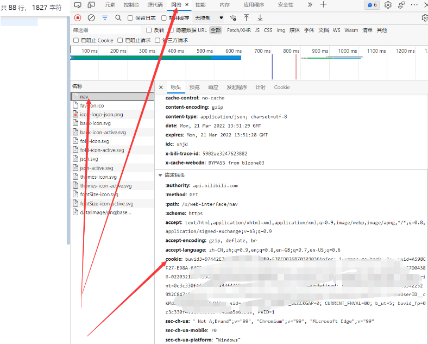
Task: Show more tabs chevron
Action: [x=310, y=5]
